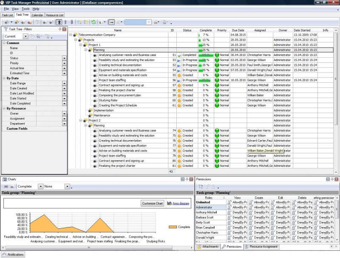
Task: Click the Allow lock icon for Administrator View
Action: pos(229,208)
